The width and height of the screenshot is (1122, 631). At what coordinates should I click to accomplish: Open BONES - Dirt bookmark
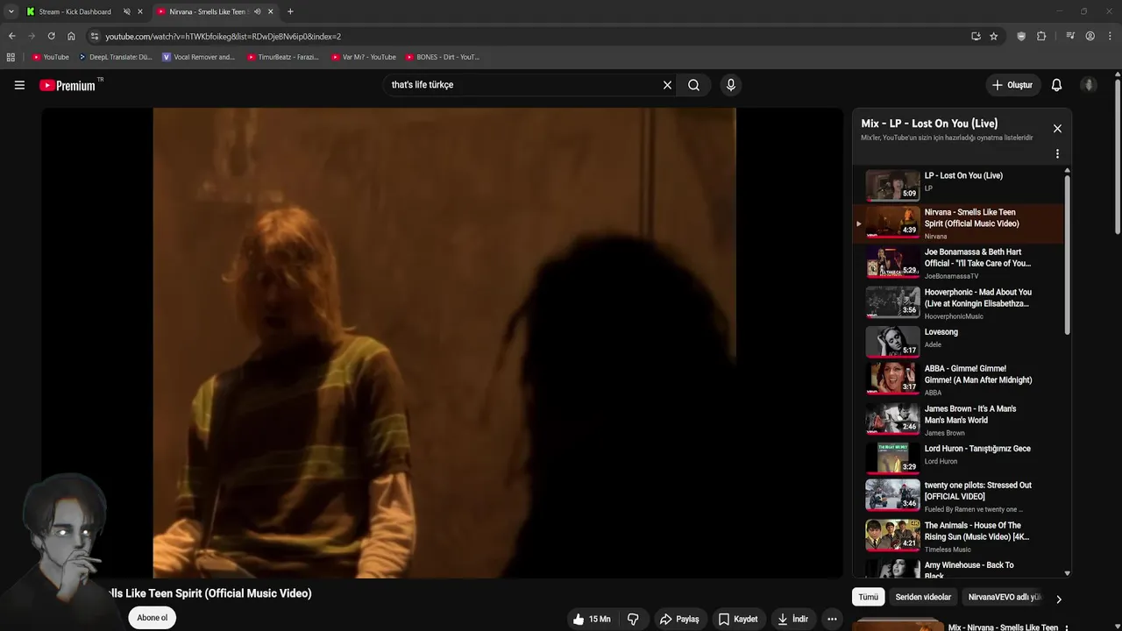coord(442,57)
